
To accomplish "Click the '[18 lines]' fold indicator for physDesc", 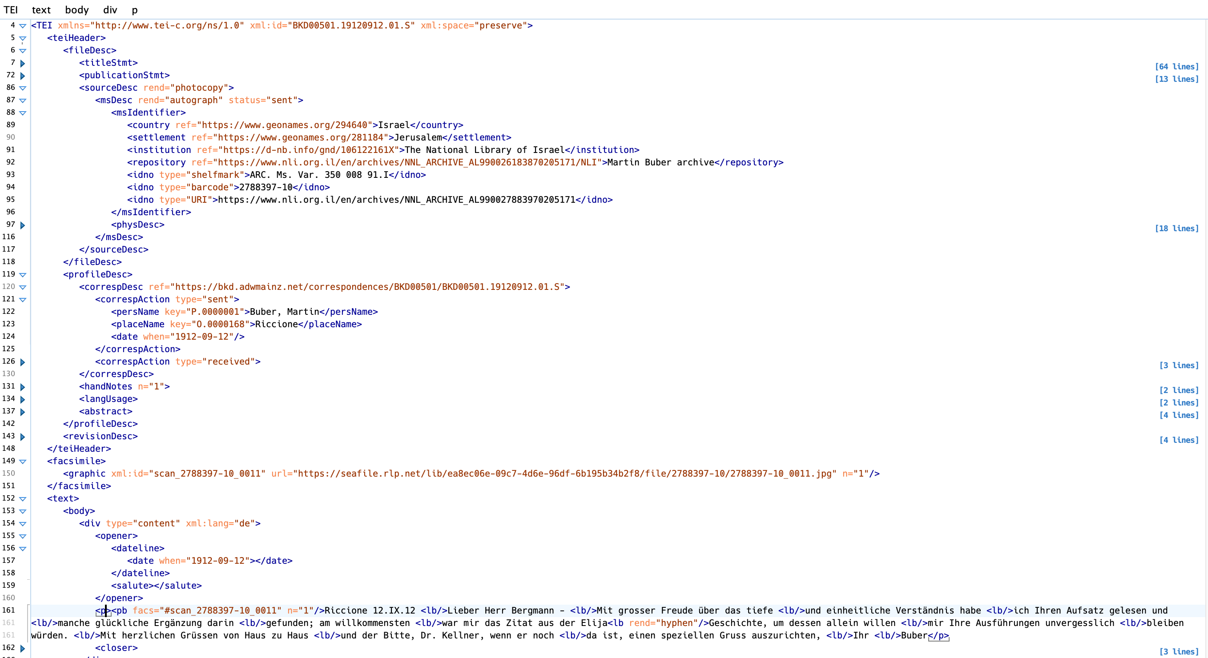I will tap(1176, 228).
